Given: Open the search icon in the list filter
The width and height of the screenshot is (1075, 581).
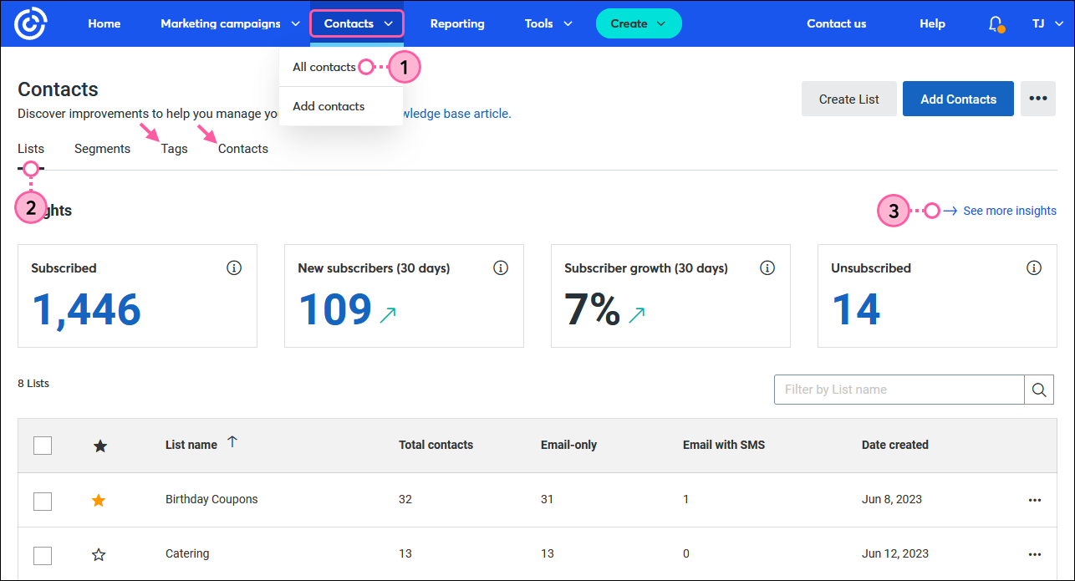Looking at the screenshot, I should click(1038, 390).
